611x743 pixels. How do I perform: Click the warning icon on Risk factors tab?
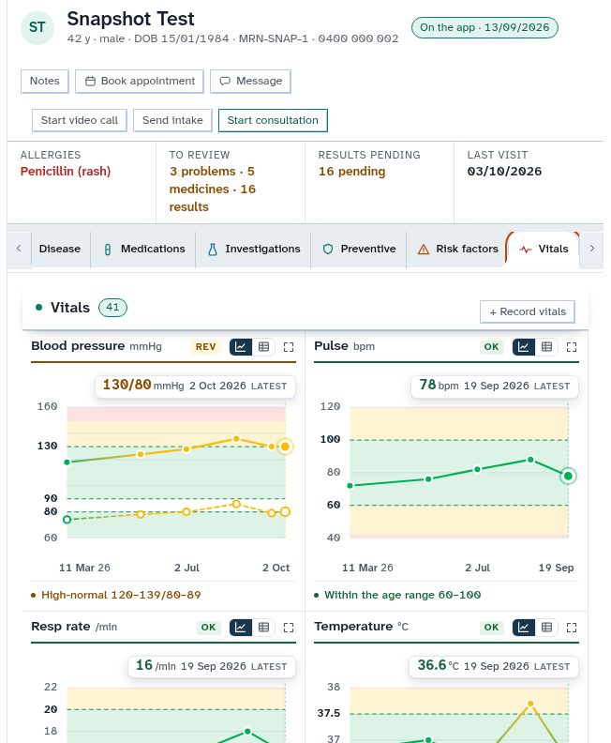(424, 250)
